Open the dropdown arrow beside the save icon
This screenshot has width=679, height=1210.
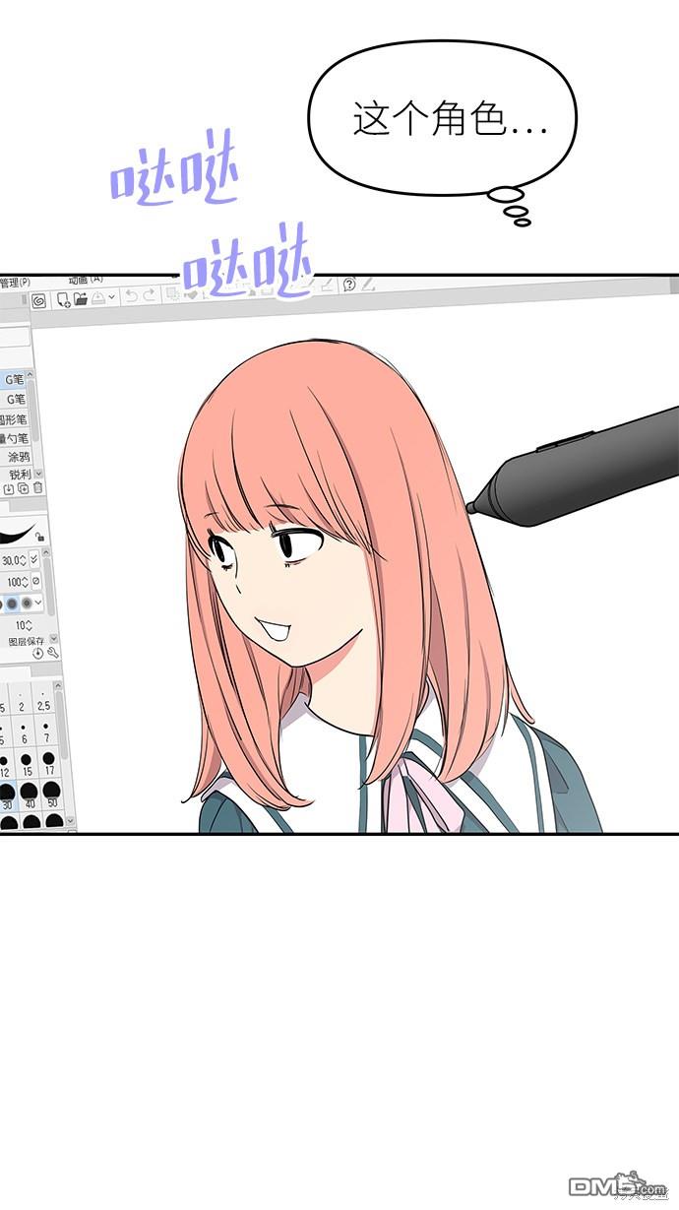110,295
